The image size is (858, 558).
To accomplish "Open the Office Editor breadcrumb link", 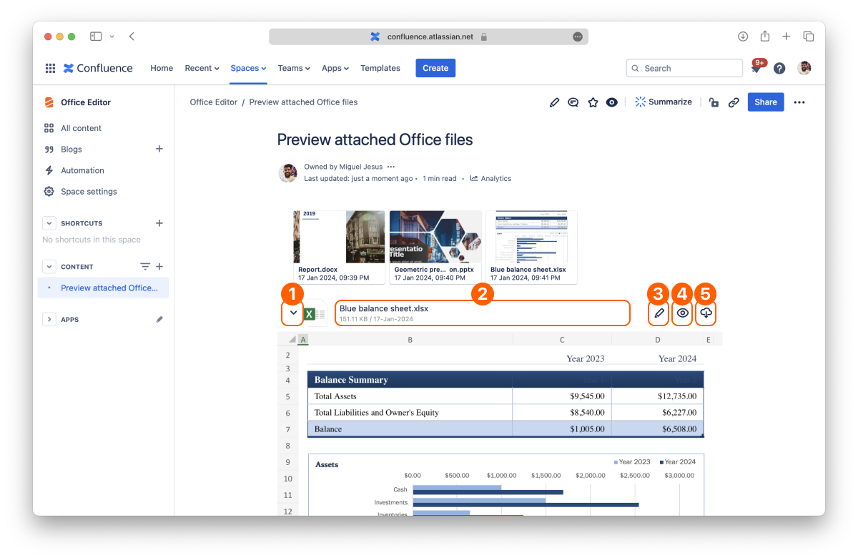I will tap(214, 102).
